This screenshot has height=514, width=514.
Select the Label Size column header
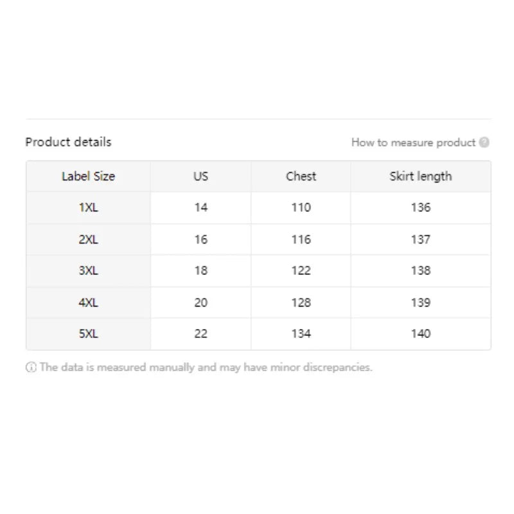pyautogui.click(x=89, y=176)
